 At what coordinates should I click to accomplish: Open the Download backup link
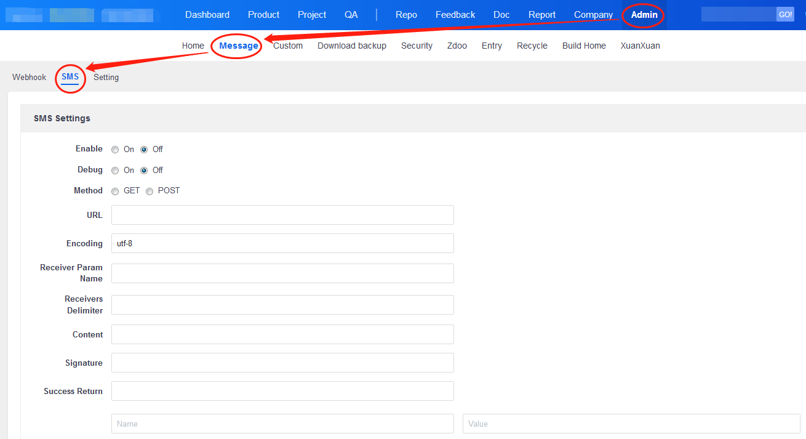tap(352, 46)
